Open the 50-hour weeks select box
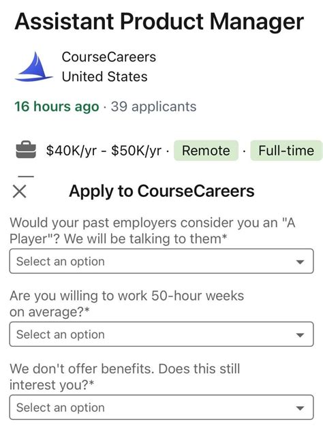The height and width of the screenshot is (432, 323). tap(161, 334)
